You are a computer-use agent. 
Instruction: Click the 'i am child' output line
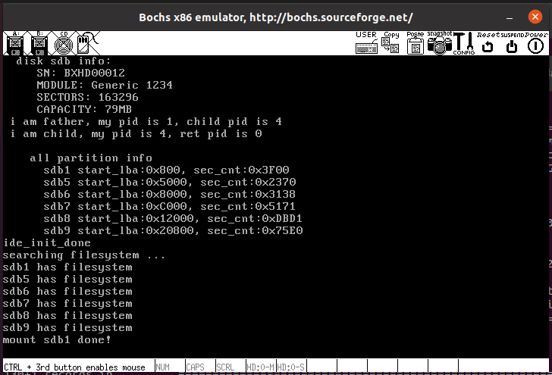(x=136, y=133)
